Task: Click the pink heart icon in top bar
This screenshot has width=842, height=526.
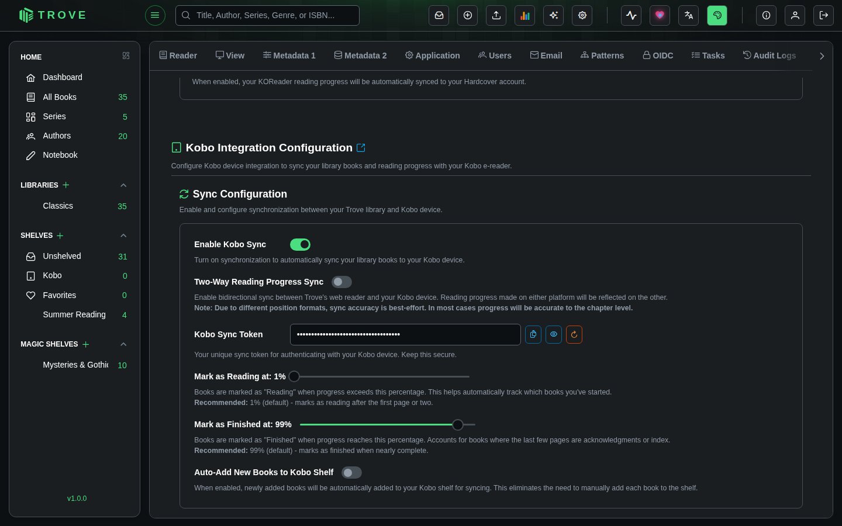Action: (660, 15)
